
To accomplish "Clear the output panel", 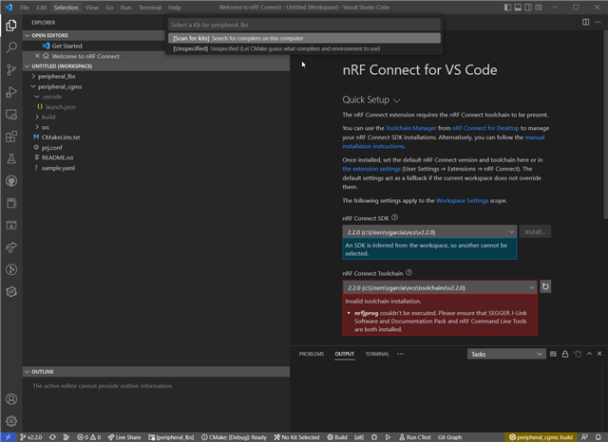I will coord(553,354).
